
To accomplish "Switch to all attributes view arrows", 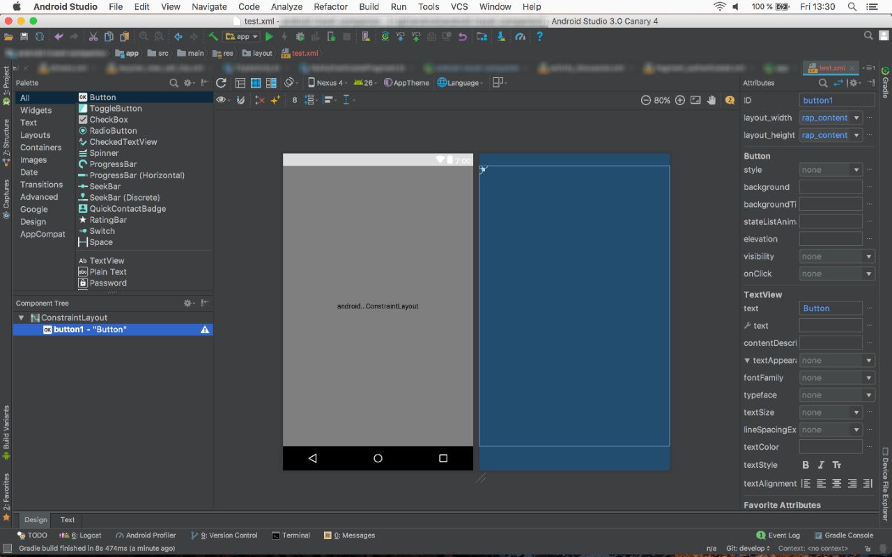I will (838, 83).
